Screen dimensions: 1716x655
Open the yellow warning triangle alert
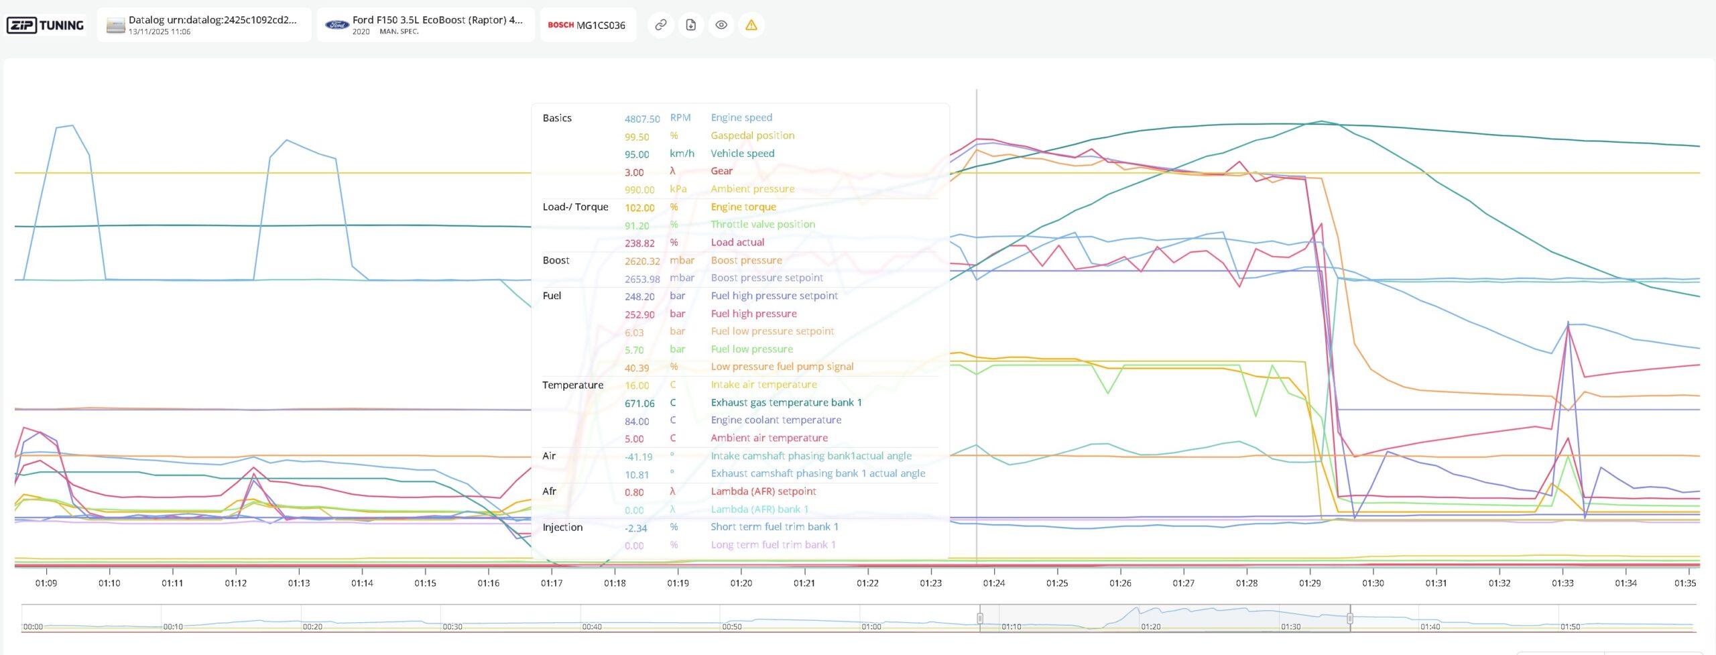tap(751, 25)
